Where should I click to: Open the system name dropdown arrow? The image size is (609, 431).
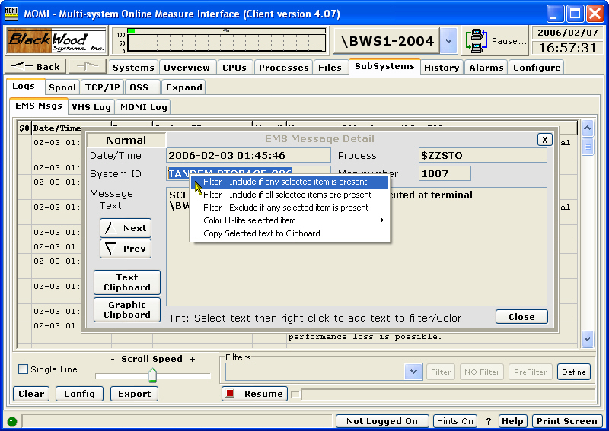(x=448, y=41)
